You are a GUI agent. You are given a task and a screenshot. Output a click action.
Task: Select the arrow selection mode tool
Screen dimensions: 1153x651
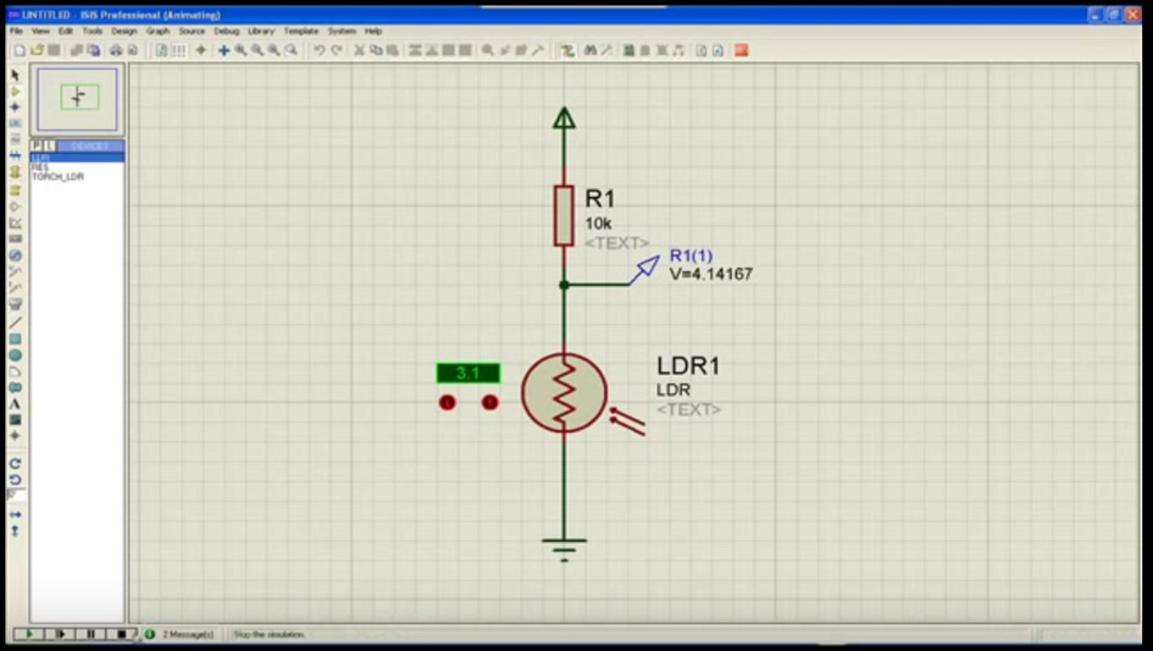click(15, 75)
